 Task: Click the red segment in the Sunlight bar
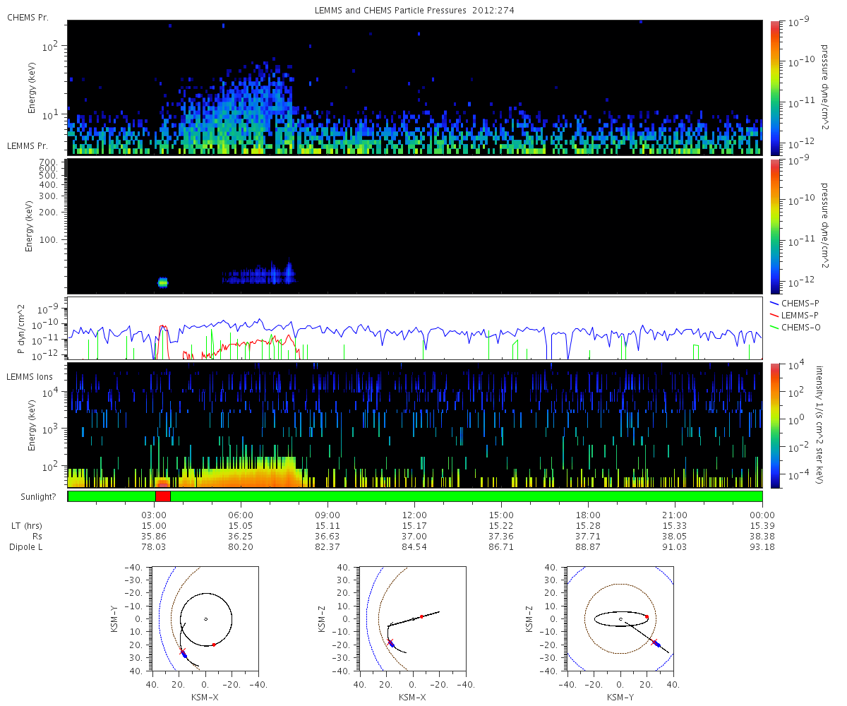coord(163,496)
